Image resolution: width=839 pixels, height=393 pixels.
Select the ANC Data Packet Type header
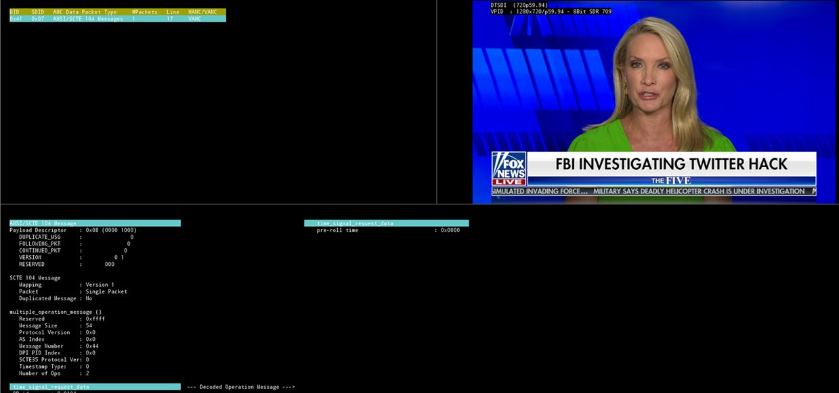[x=83, y=11]
